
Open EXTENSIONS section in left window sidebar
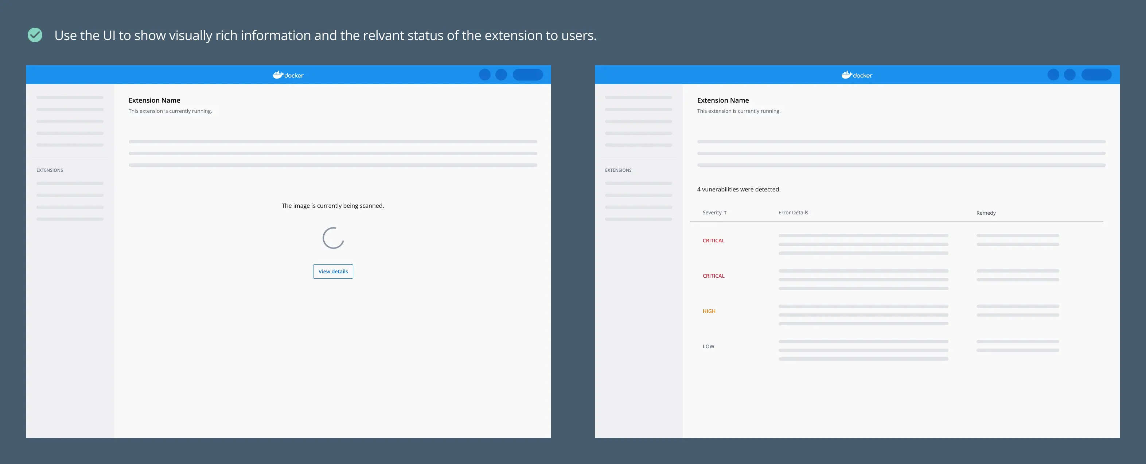[x=50, y=170]
